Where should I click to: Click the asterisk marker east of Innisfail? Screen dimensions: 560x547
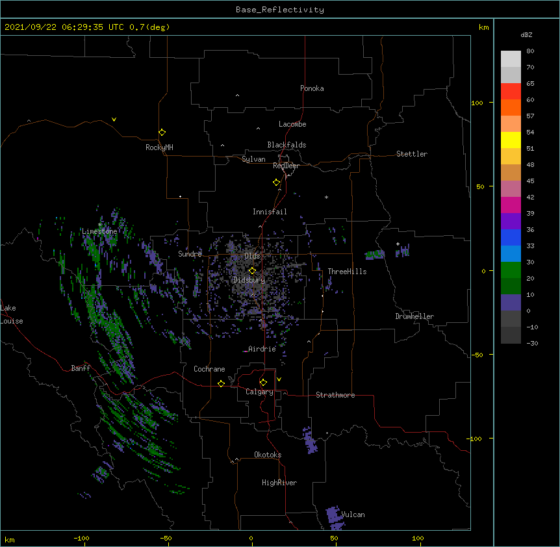click(326, 197)
